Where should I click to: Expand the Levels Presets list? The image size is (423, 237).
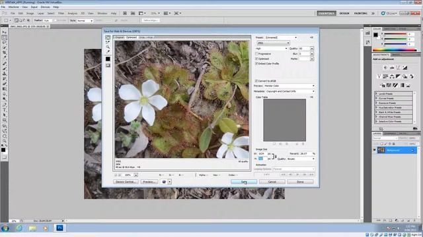(x=376, y=93)
